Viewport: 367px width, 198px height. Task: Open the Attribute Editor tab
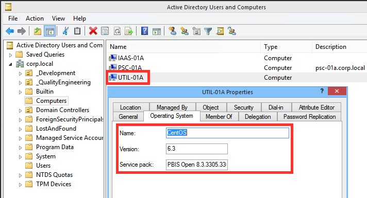(x=316, y=107)
